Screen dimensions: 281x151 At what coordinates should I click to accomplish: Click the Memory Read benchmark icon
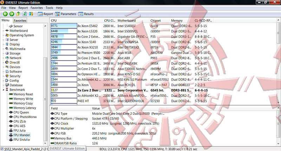pyautogui.click(x=11, y=94)
